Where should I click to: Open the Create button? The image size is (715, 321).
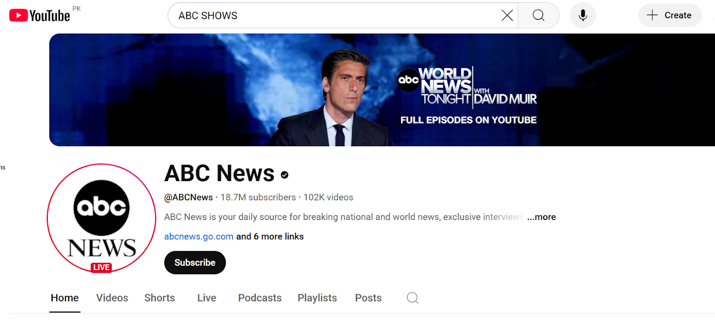click(x=670, y=15)
